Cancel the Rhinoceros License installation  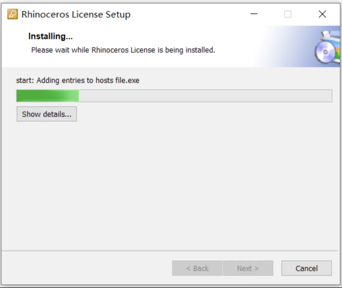pyautogui.click(x=307, y=268)
